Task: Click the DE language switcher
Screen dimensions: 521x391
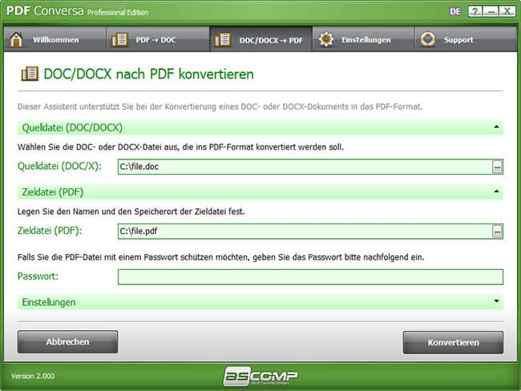Action: pos(455,12)
